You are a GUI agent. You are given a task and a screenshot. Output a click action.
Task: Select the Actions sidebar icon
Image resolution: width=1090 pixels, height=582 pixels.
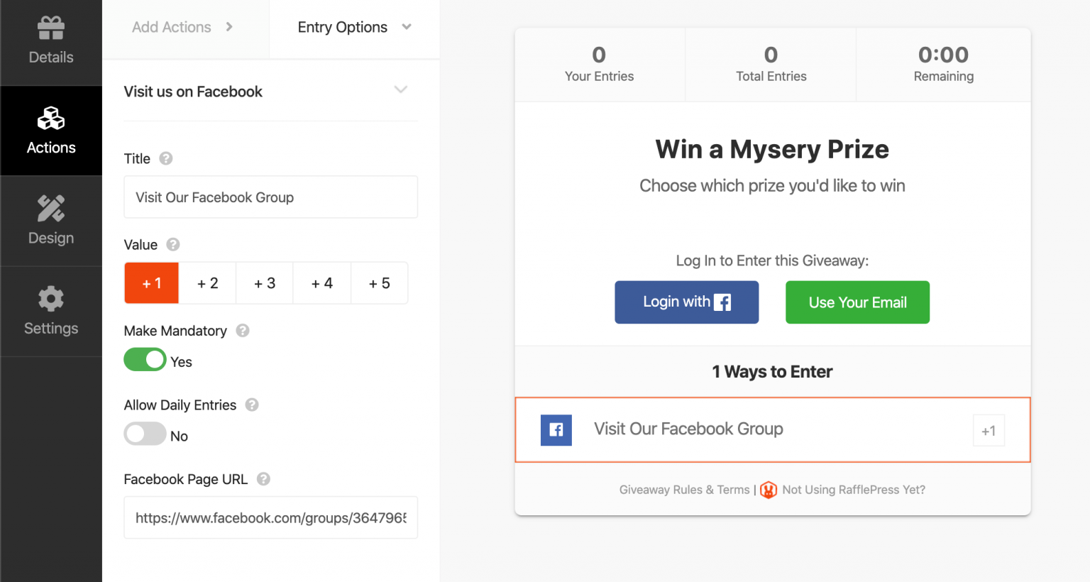coord(50,131)
